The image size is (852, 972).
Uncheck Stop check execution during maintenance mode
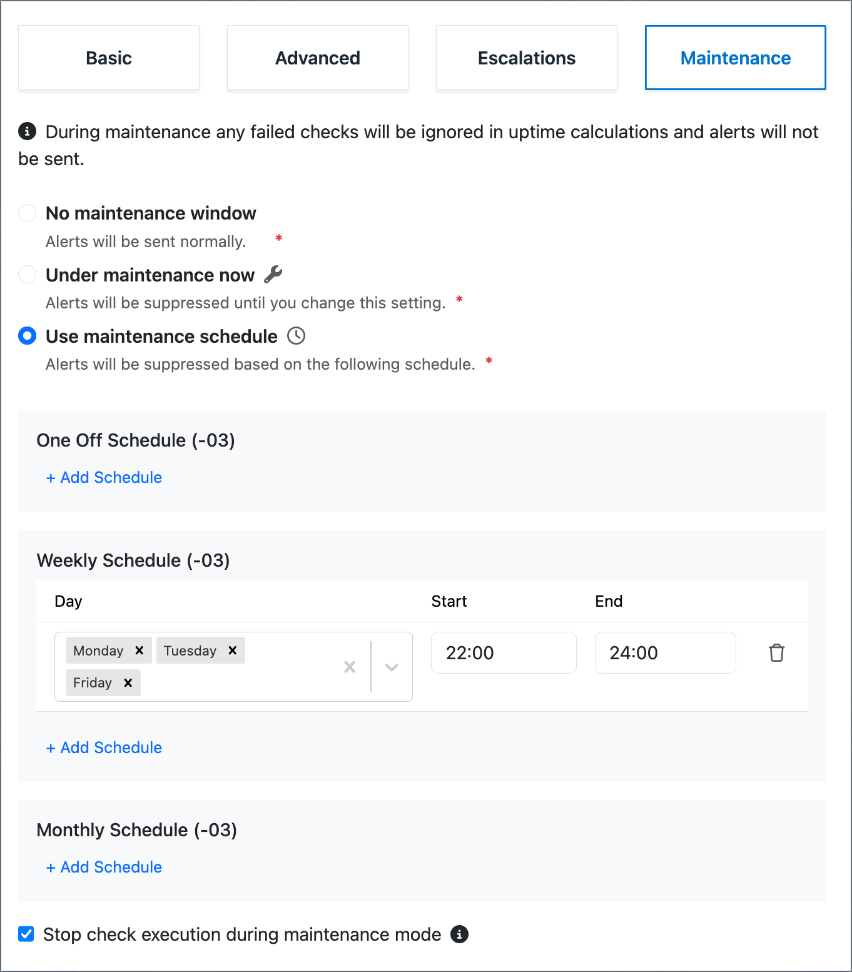(x=26, y=934)
